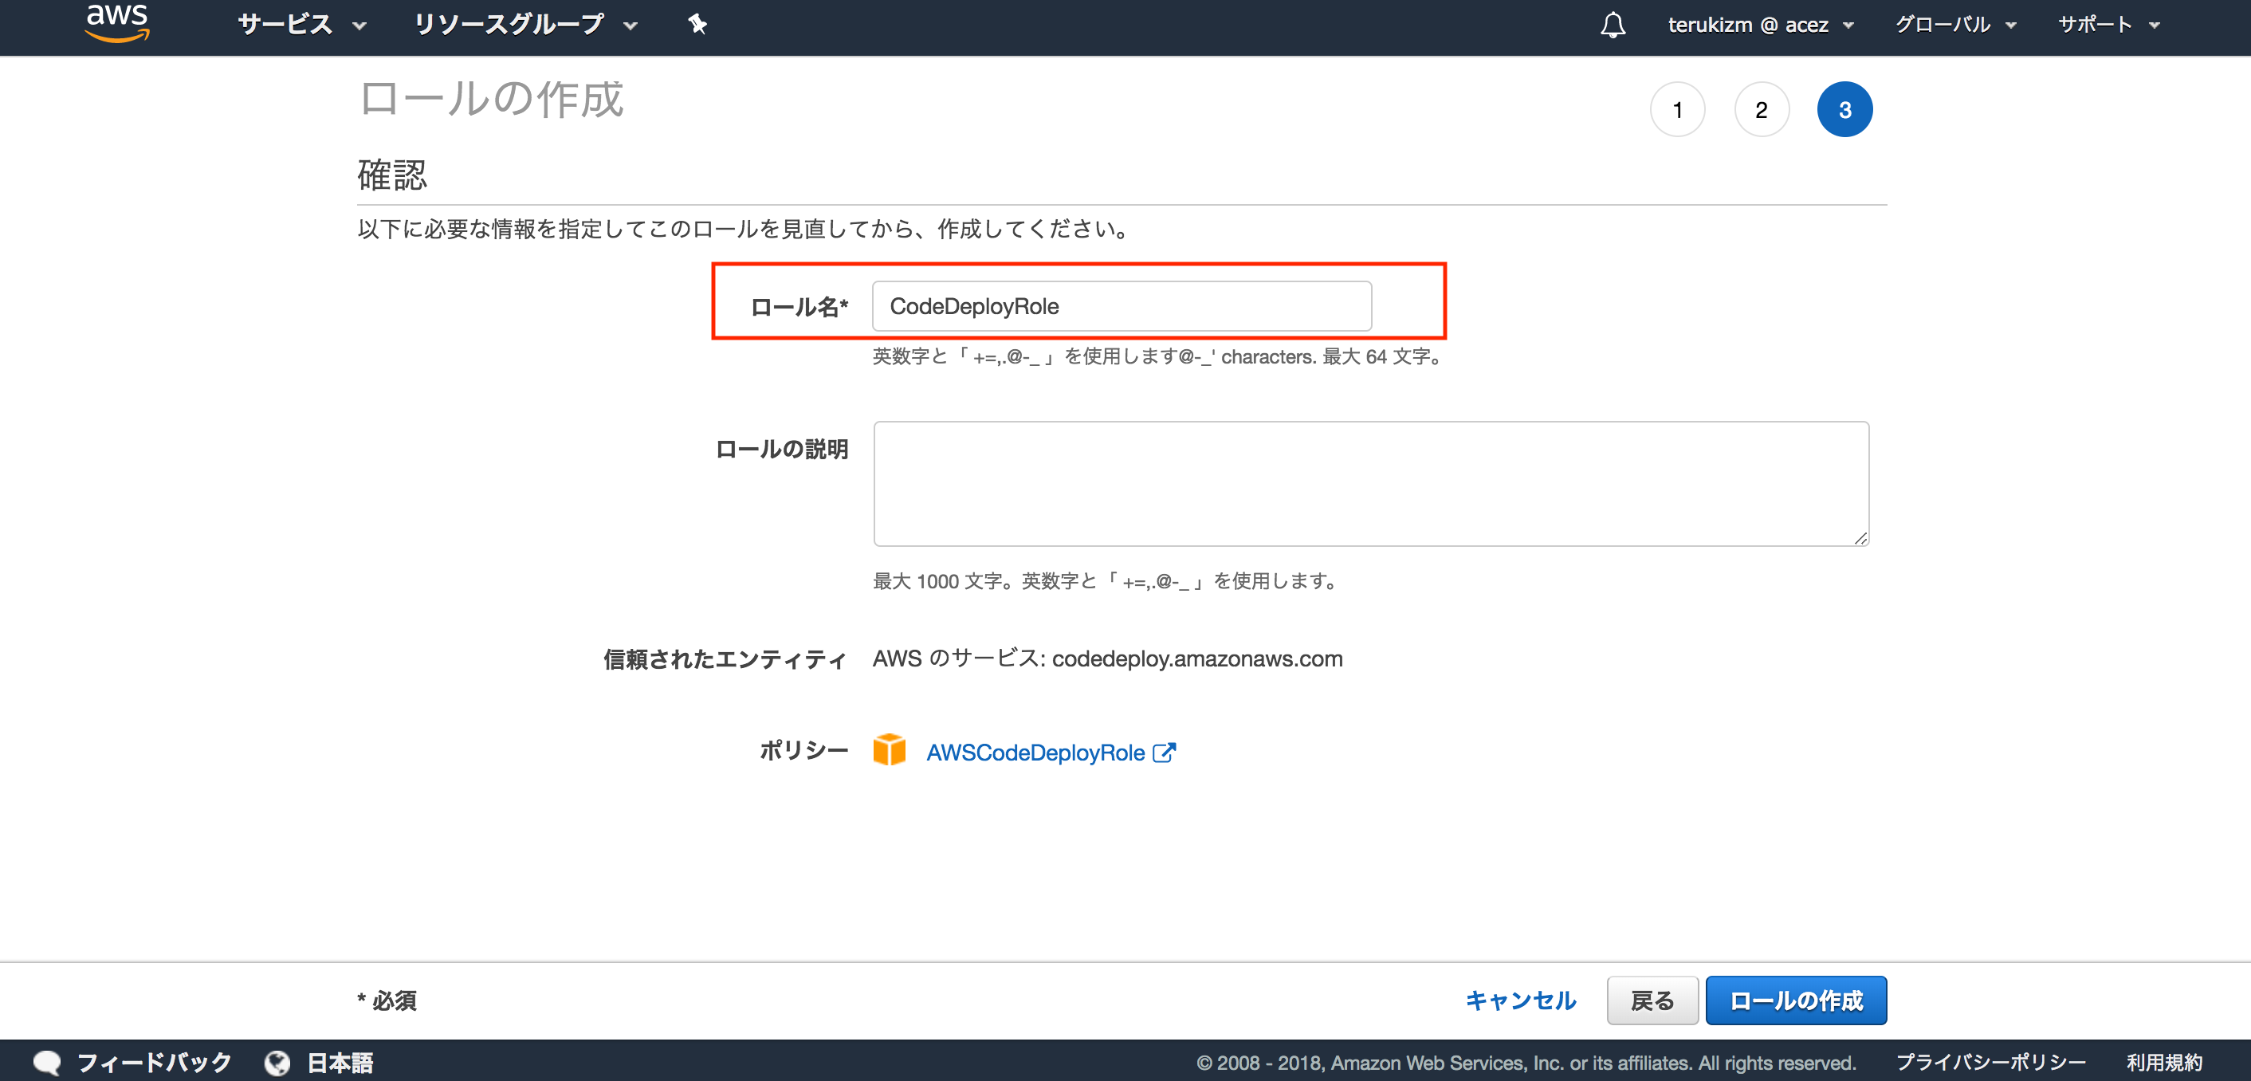Open the notifications bell icon

point(1613,25)
